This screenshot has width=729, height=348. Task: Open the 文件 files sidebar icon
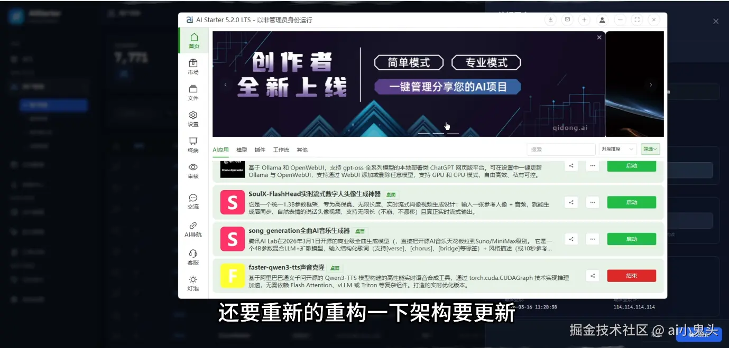click(x=193, y=93)
